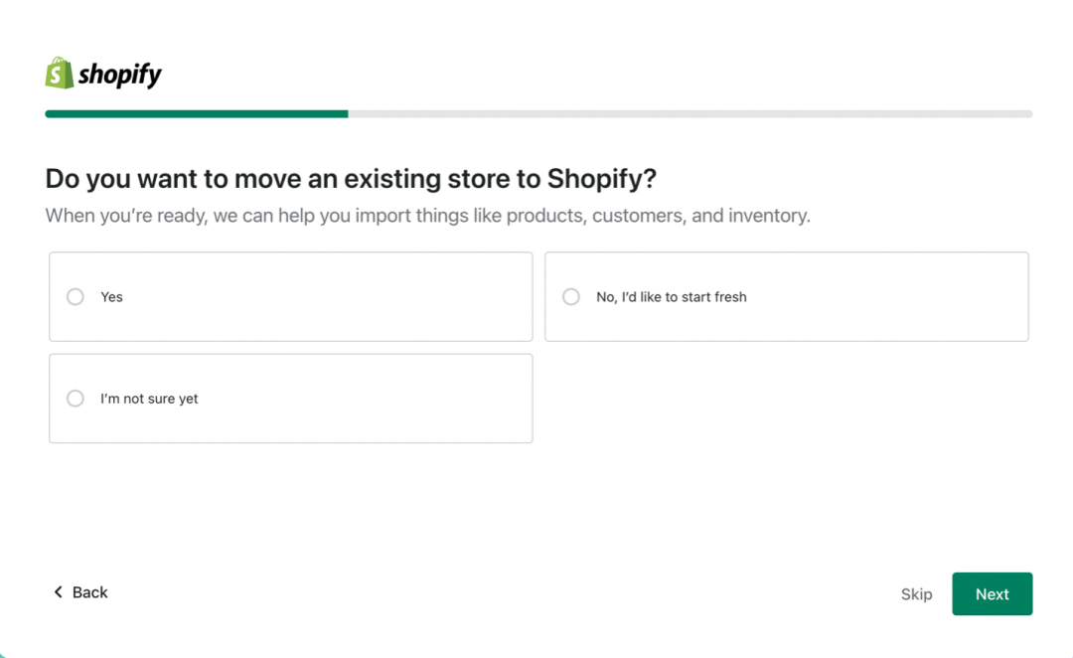
Task: Click the "I'm not sure yet" option card
Action: [290, 398]
